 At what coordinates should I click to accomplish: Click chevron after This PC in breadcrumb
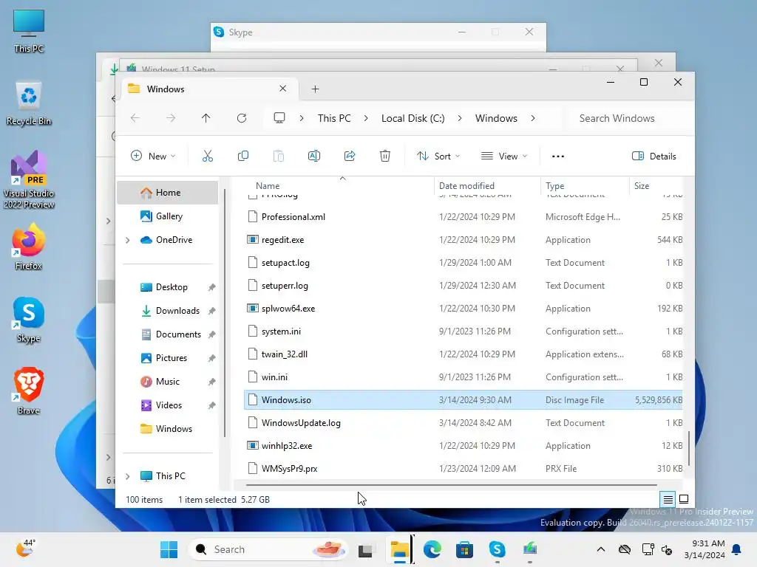pyautogui.click(x=366, y=118)
